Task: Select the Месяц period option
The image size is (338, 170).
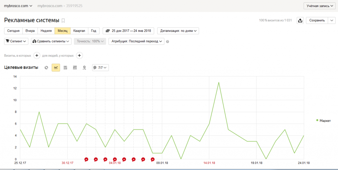Action: pyautogui.click(x=62, y=31)
